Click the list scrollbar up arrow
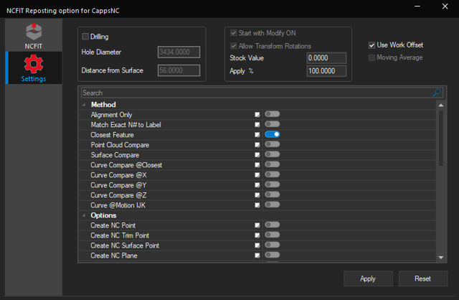This screenshot has width=459, height=300. [441, 105]
